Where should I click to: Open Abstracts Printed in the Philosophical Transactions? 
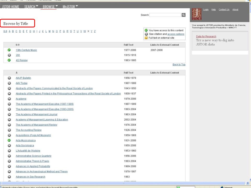[x=68, y=93]
